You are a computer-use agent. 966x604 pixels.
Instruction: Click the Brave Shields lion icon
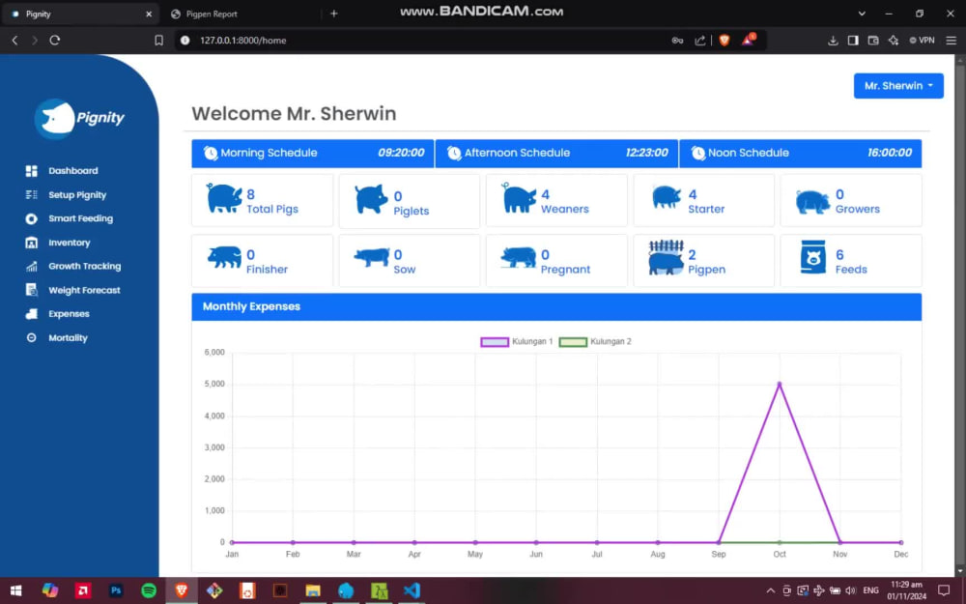(724, 40)
